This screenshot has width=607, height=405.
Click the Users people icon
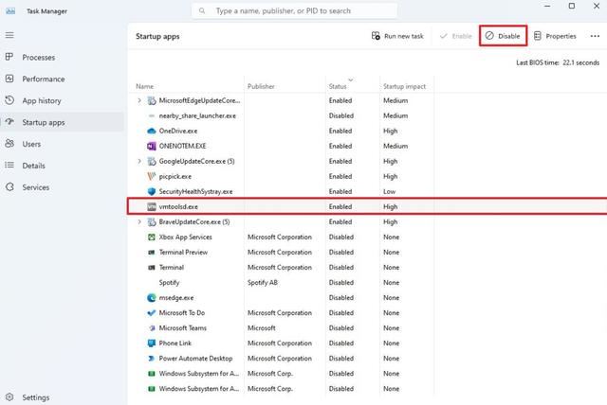(9, 143)
